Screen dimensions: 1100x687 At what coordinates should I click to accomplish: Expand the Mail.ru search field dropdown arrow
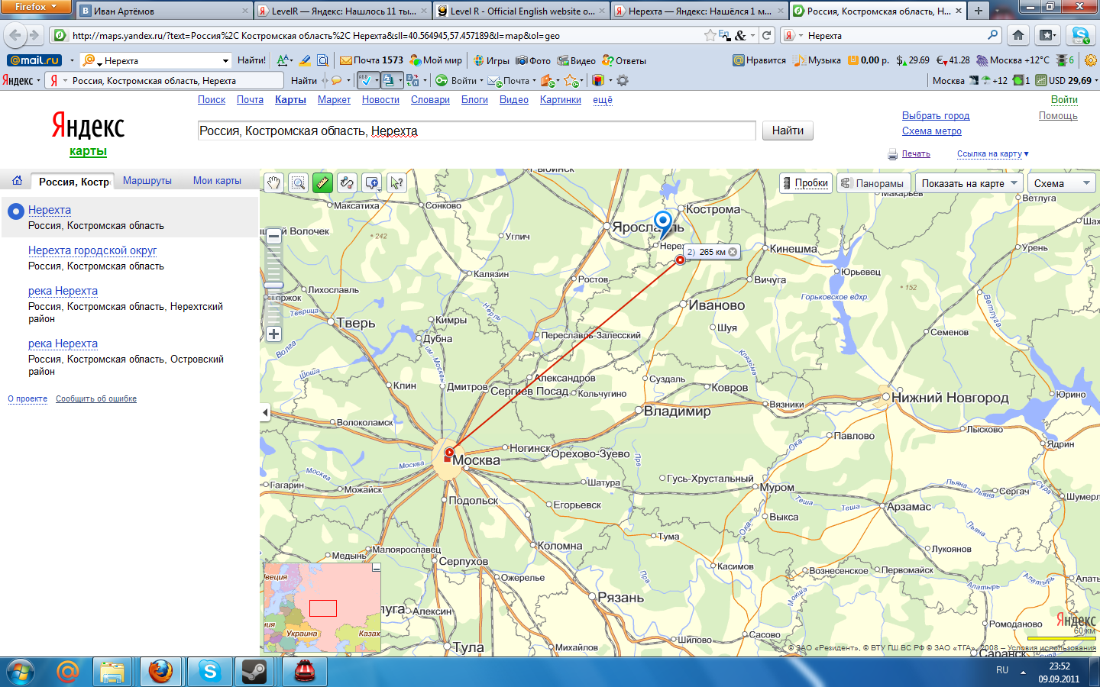pos(225,60)
